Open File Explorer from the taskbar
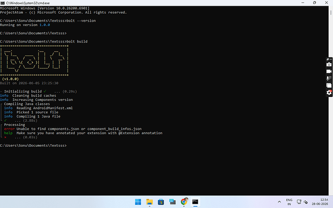 [x=150, y=202]
